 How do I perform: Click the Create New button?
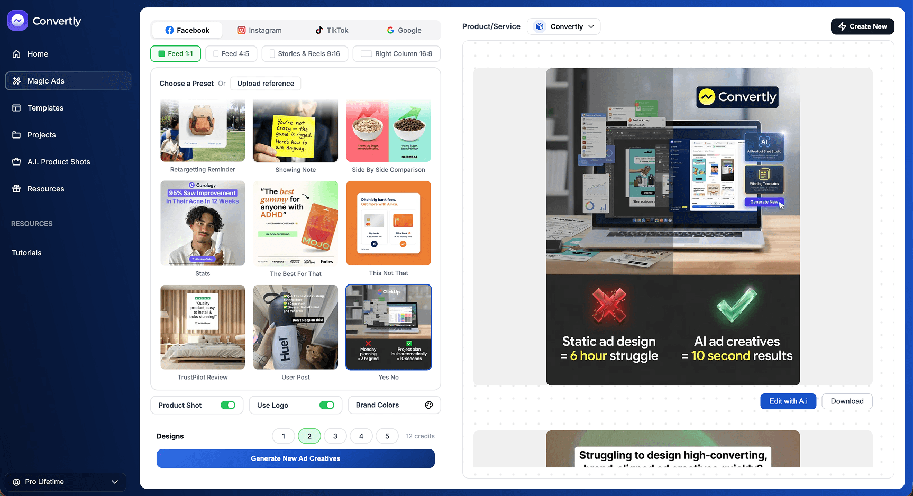tap(863, 26)
